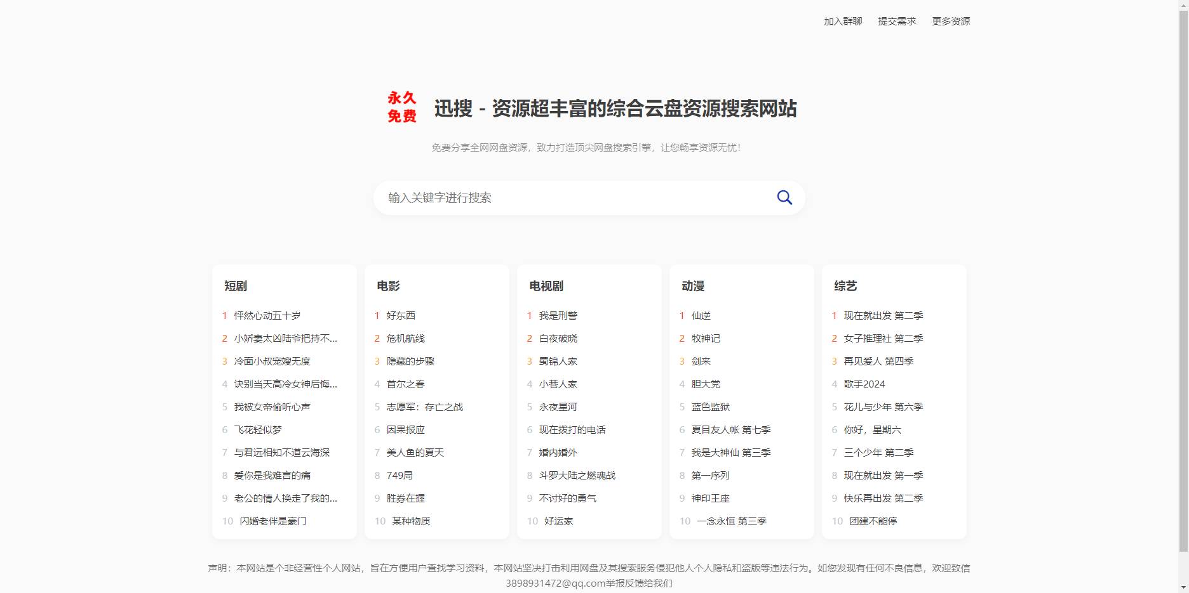Open 仙逆 in the 动漫 list
Image resolution: width=1189 pixels, height=593 pixels.
tap(700, 315)
